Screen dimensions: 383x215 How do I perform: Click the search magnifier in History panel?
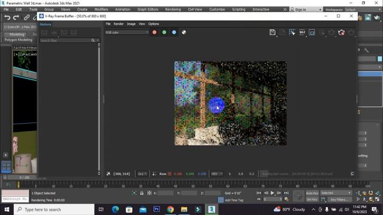(x=93, y=40)
